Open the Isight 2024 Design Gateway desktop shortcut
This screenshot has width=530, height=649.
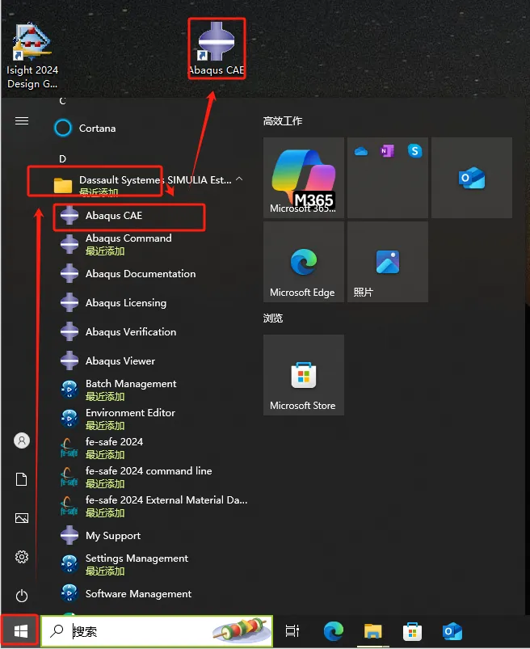coord(32,57)
